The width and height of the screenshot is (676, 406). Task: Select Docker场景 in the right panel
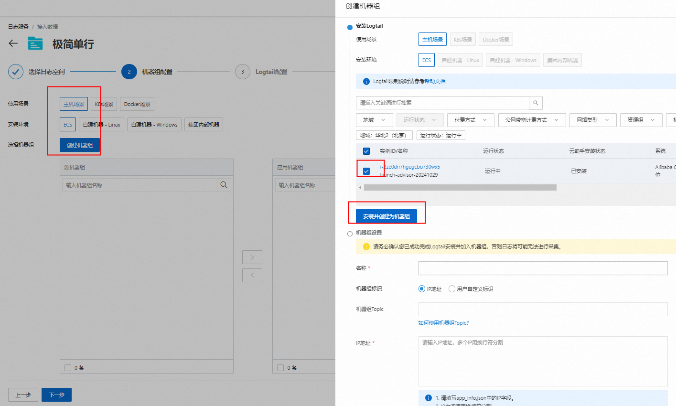pos(496,40)
